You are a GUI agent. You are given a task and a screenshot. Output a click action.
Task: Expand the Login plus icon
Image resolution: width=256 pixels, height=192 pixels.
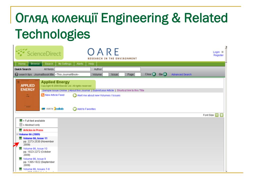click(222, 52)
